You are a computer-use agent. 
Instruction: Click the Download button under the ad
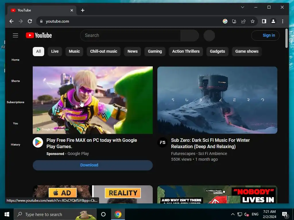[x=93, y=165]
